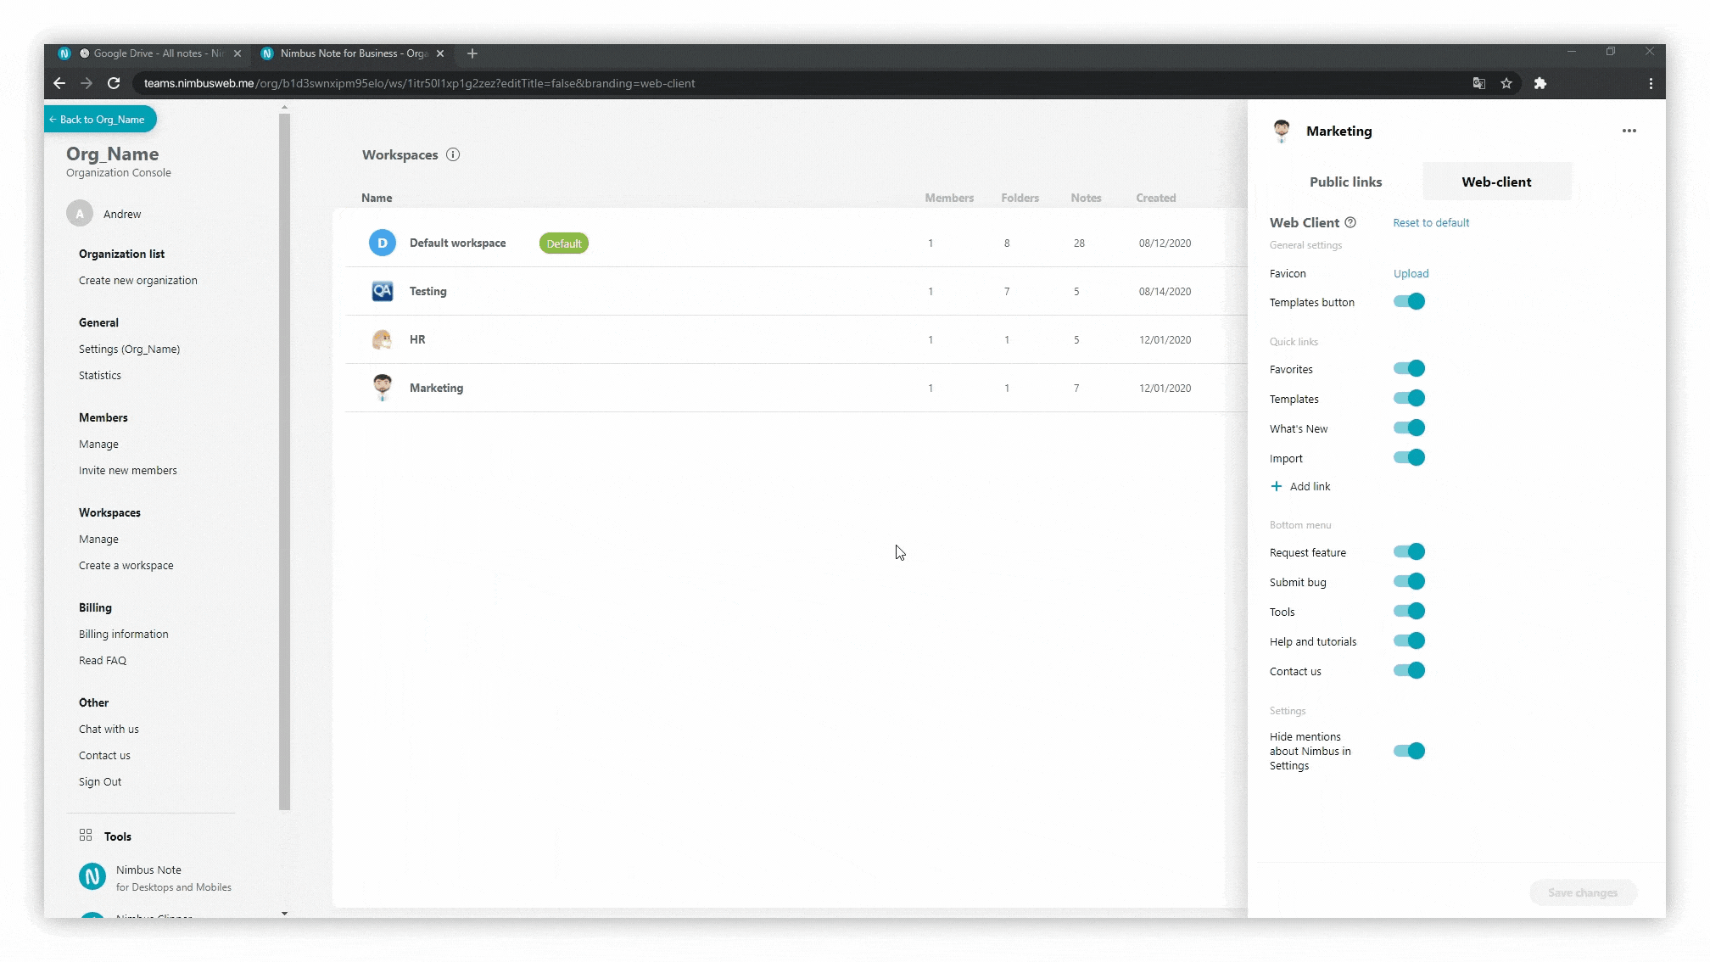Toggle the Submit bug switch

(1409, 581)
